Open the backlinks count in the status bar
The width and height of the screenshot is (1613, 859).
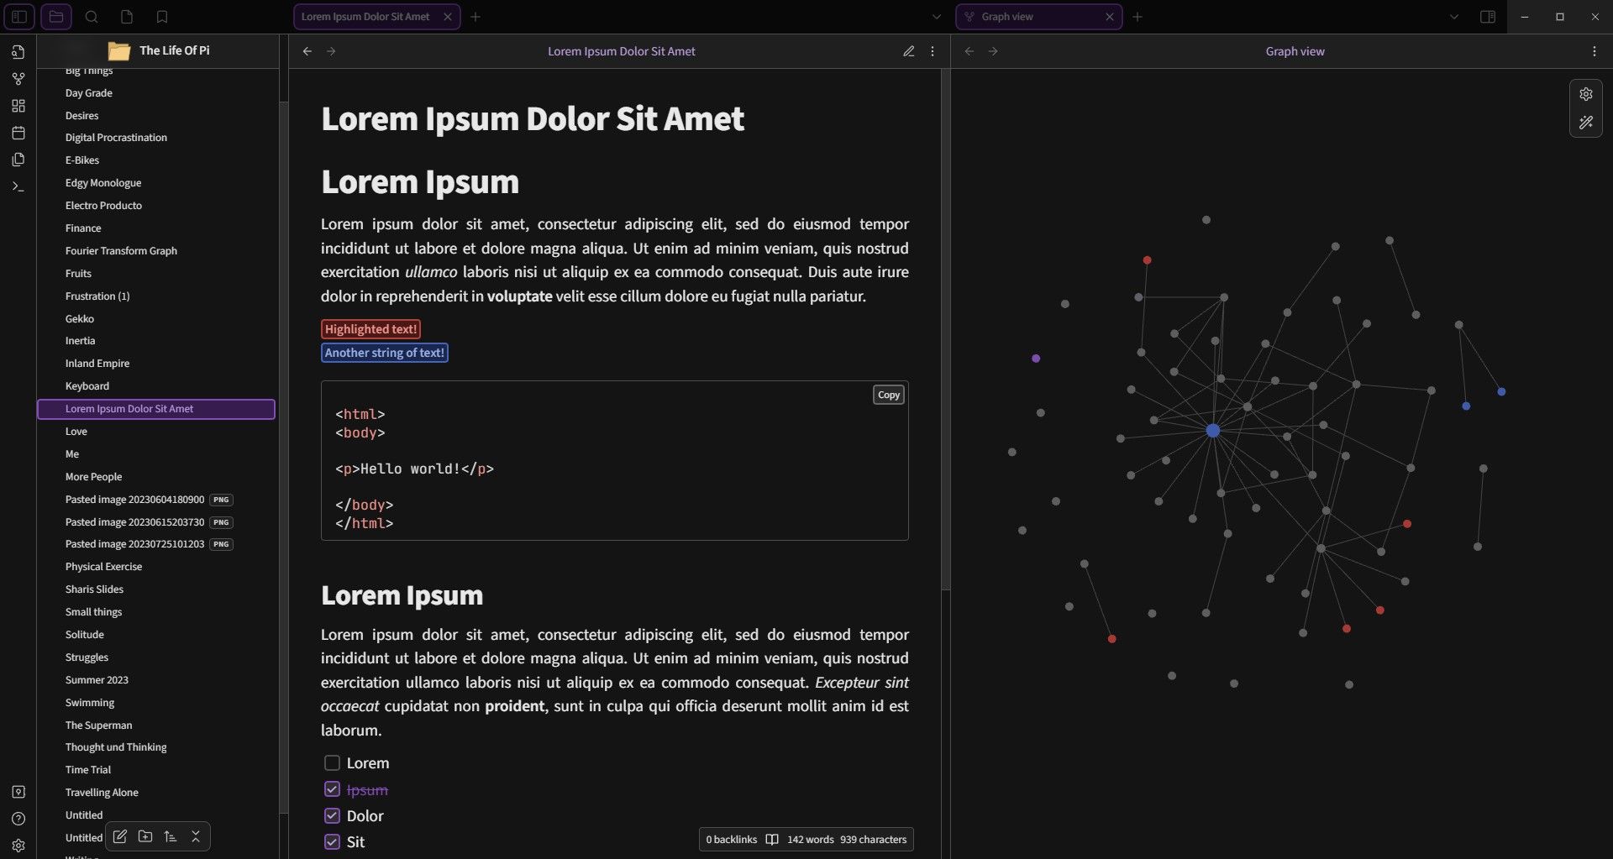coord(730,839)
